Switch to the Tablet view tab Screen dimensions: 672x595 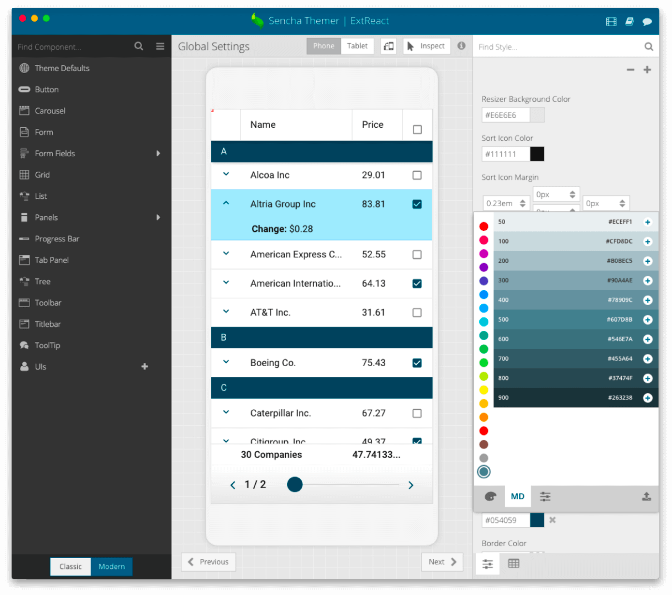point(357,46)
